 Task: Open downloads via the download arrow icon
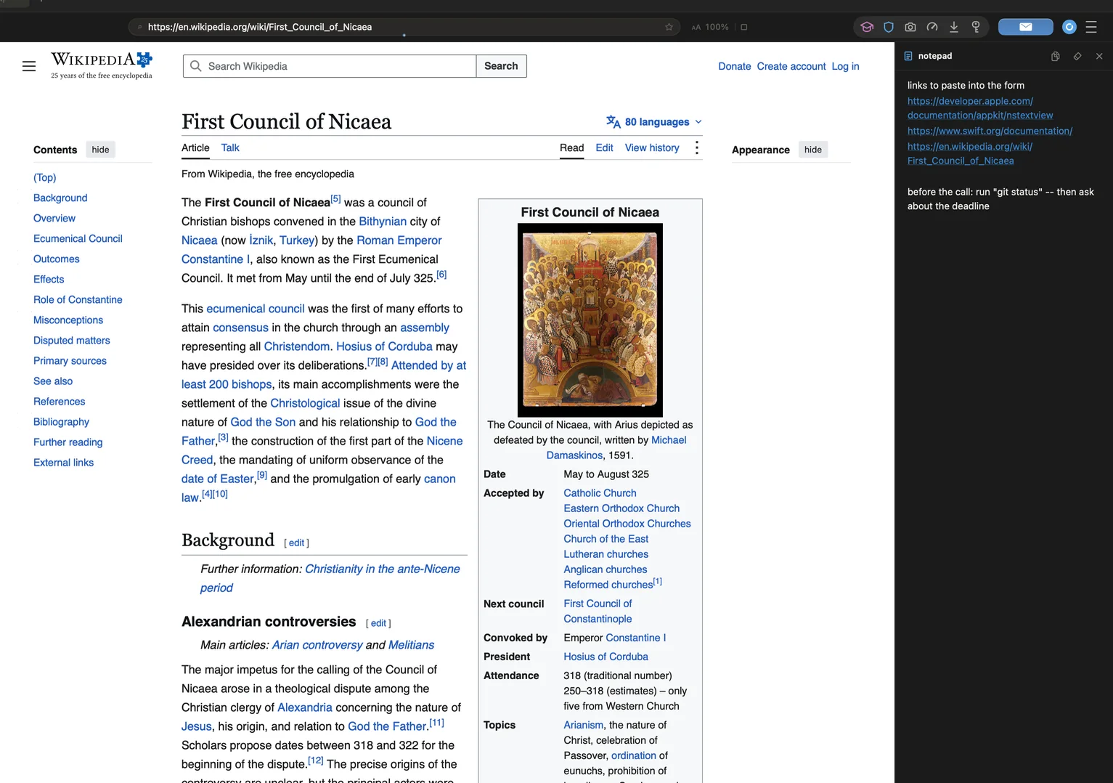(x=954, y=27)
